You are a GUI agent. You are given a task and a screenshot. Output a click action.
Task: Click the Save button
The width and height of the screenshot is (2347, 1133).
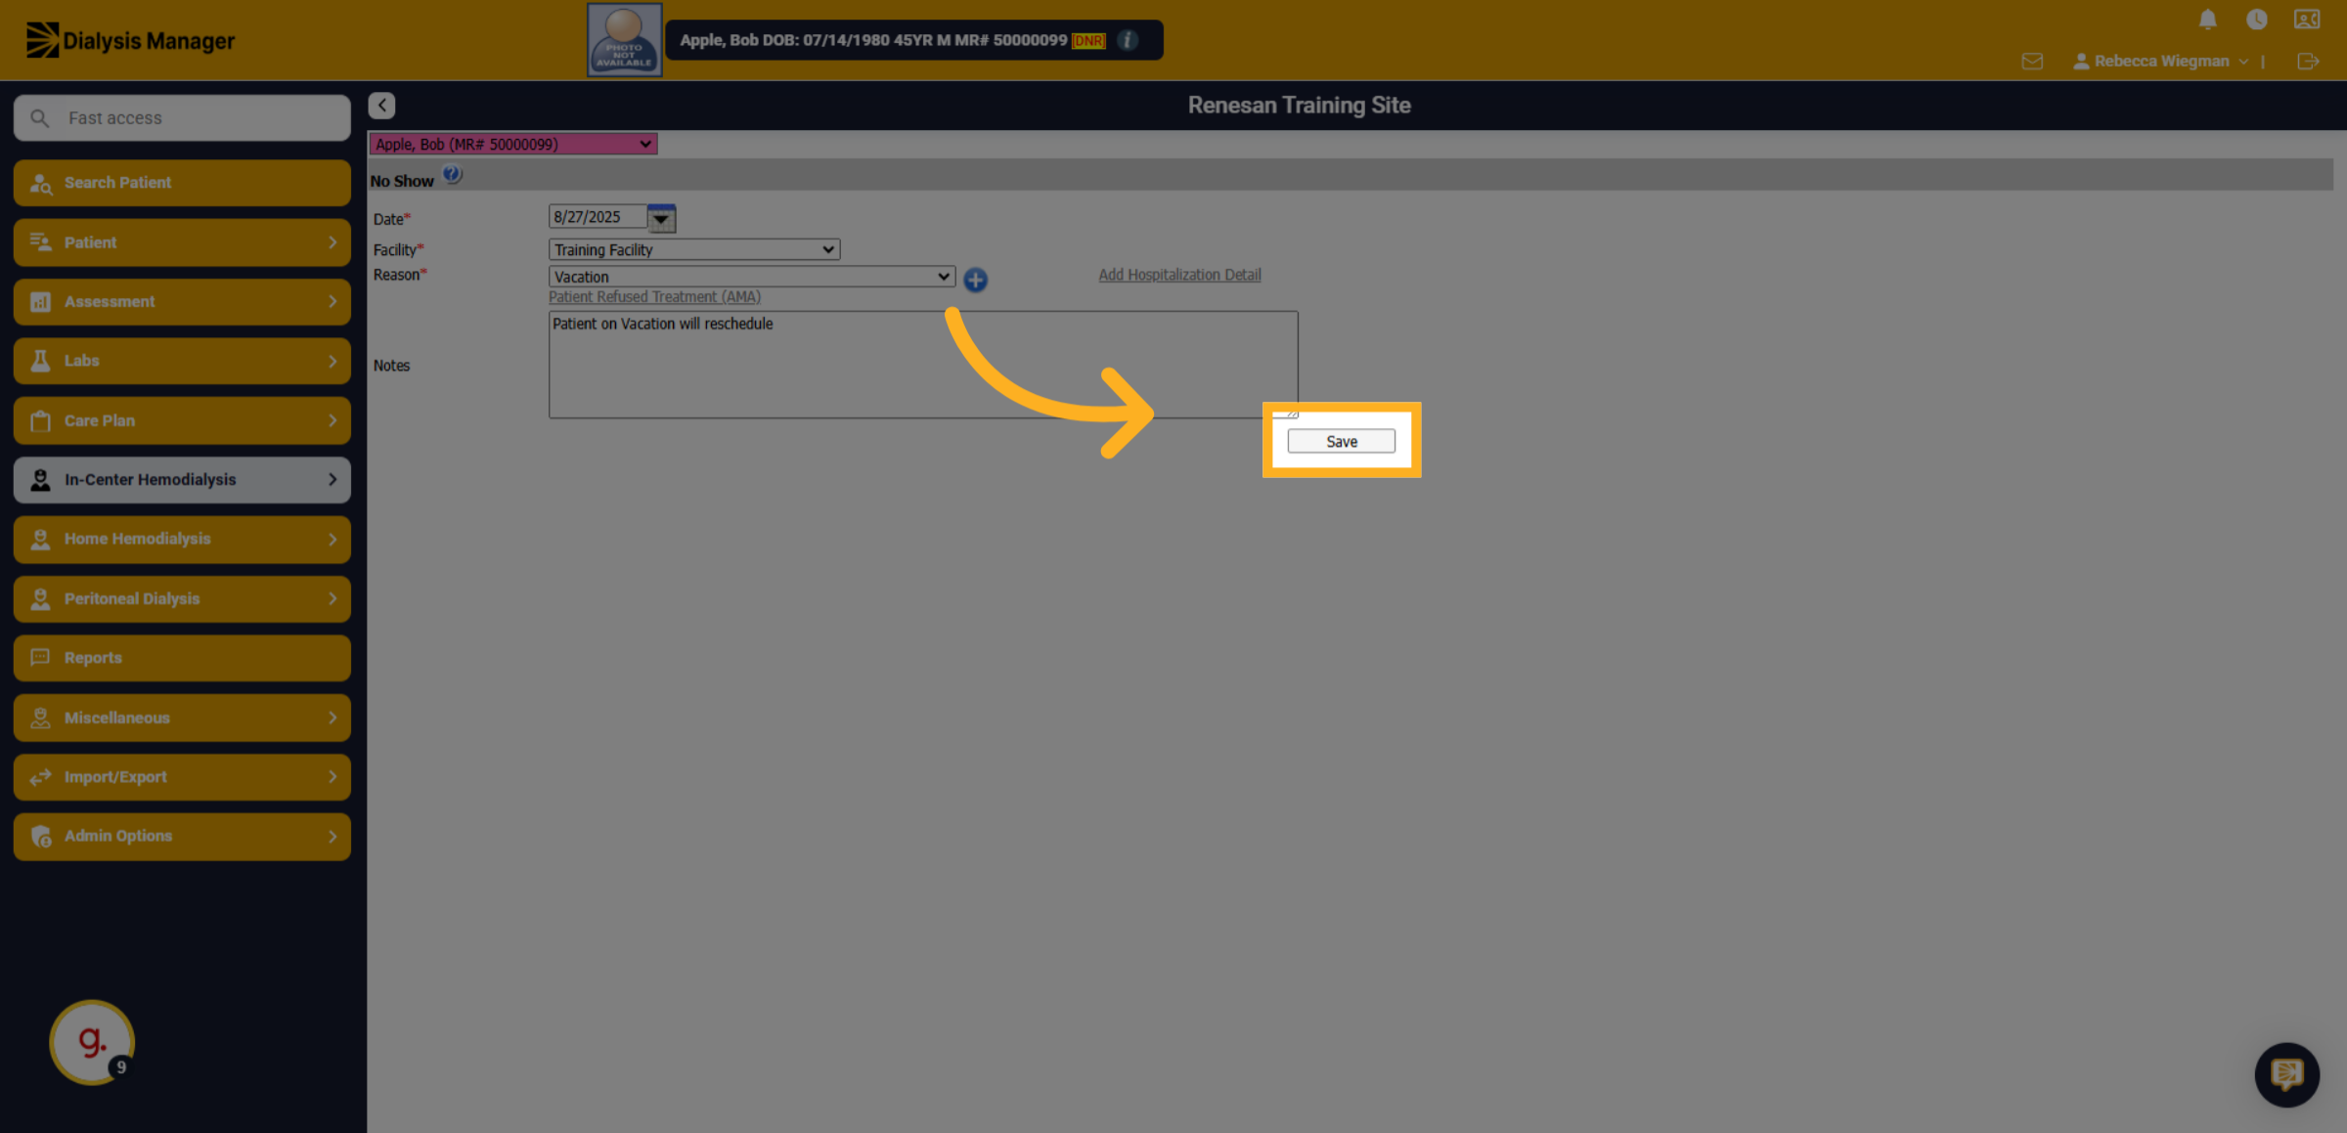coord(1341,442)
